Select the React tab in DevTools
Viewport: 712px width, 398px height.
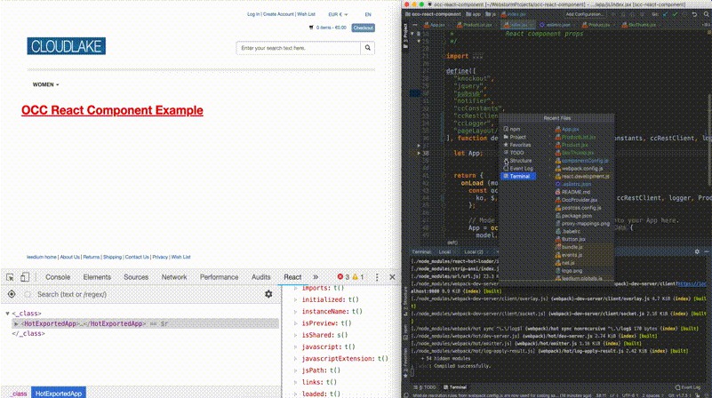coord(292,277)
